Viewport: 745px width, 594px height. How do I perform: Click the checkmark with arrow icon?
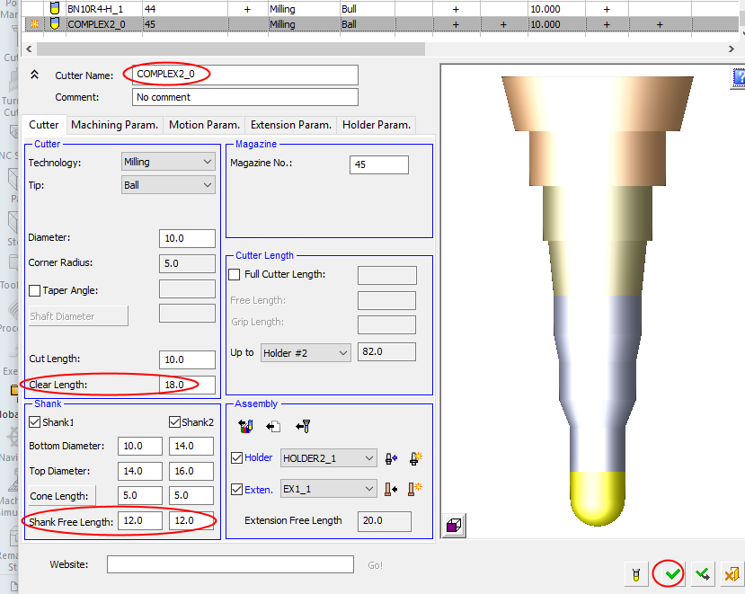[x=702, y=572]
